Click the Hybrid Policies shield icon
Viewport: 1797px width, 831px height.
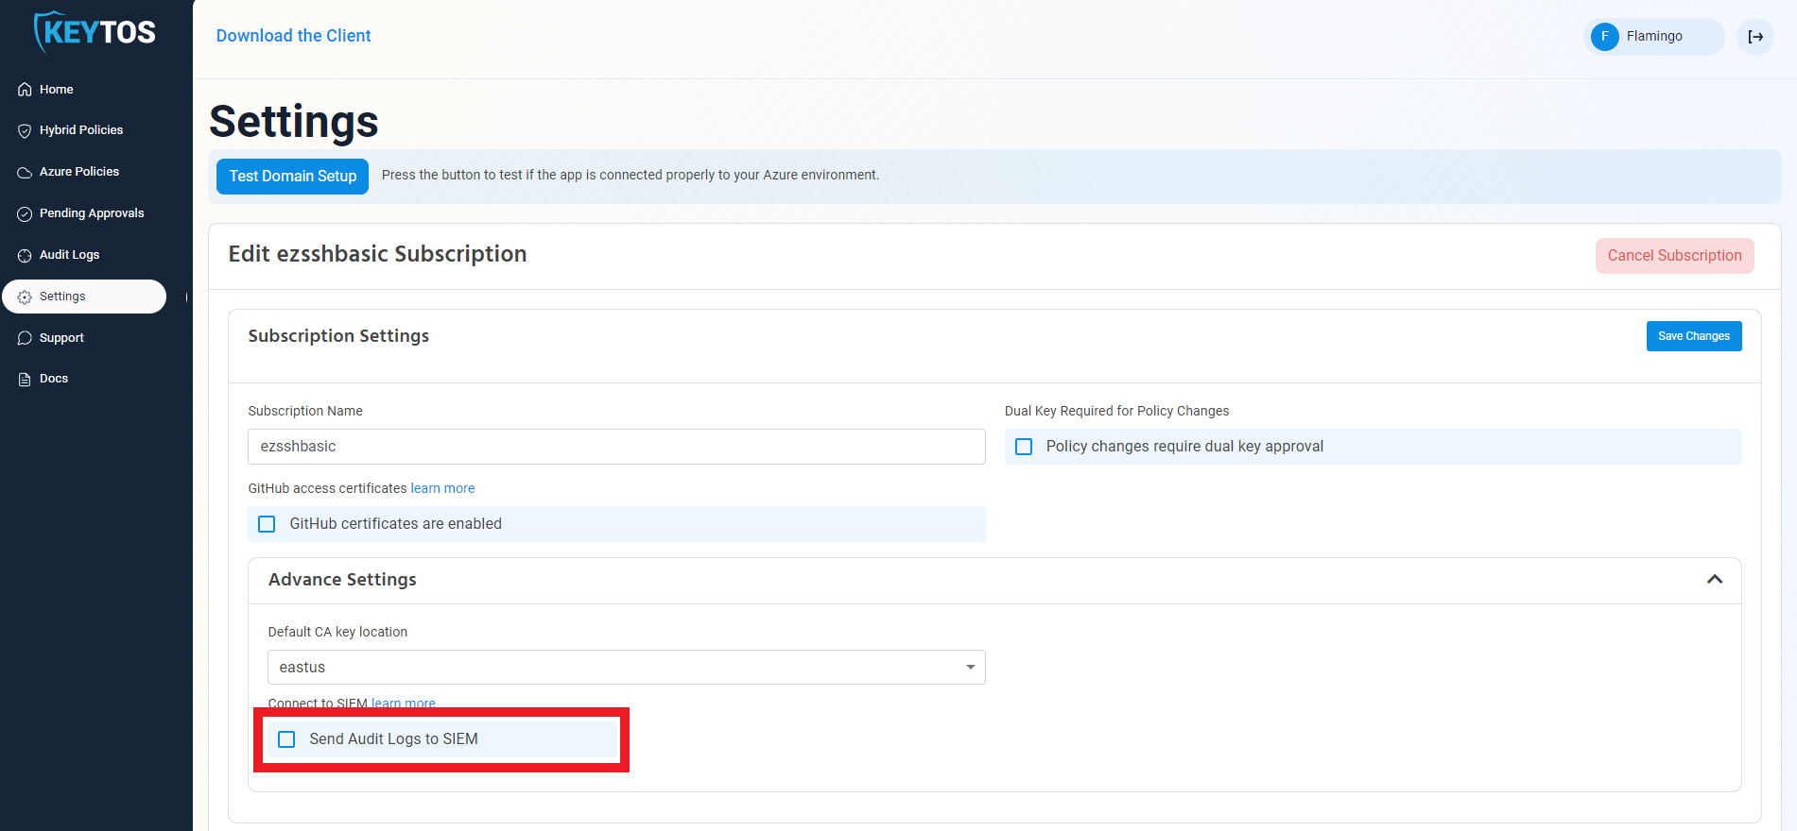[25, 130]
